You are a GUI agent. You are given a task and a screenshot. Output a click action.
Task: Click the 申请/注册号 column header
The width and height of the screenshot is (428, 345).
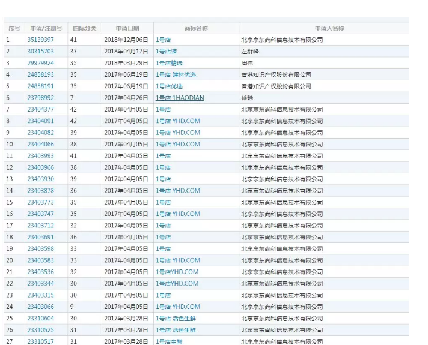click(x=46, y=28)
